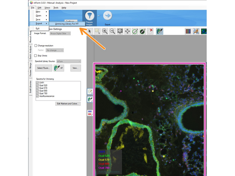Switch to the Build Libraries tab

coord(31,87)
